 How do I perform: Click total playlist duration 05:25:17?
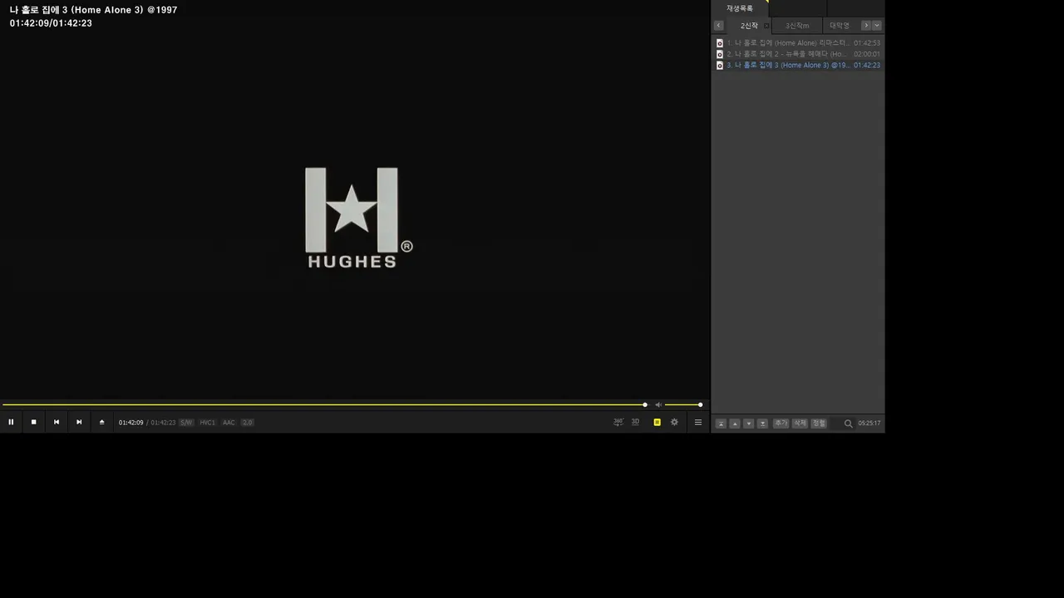[869, 424]
